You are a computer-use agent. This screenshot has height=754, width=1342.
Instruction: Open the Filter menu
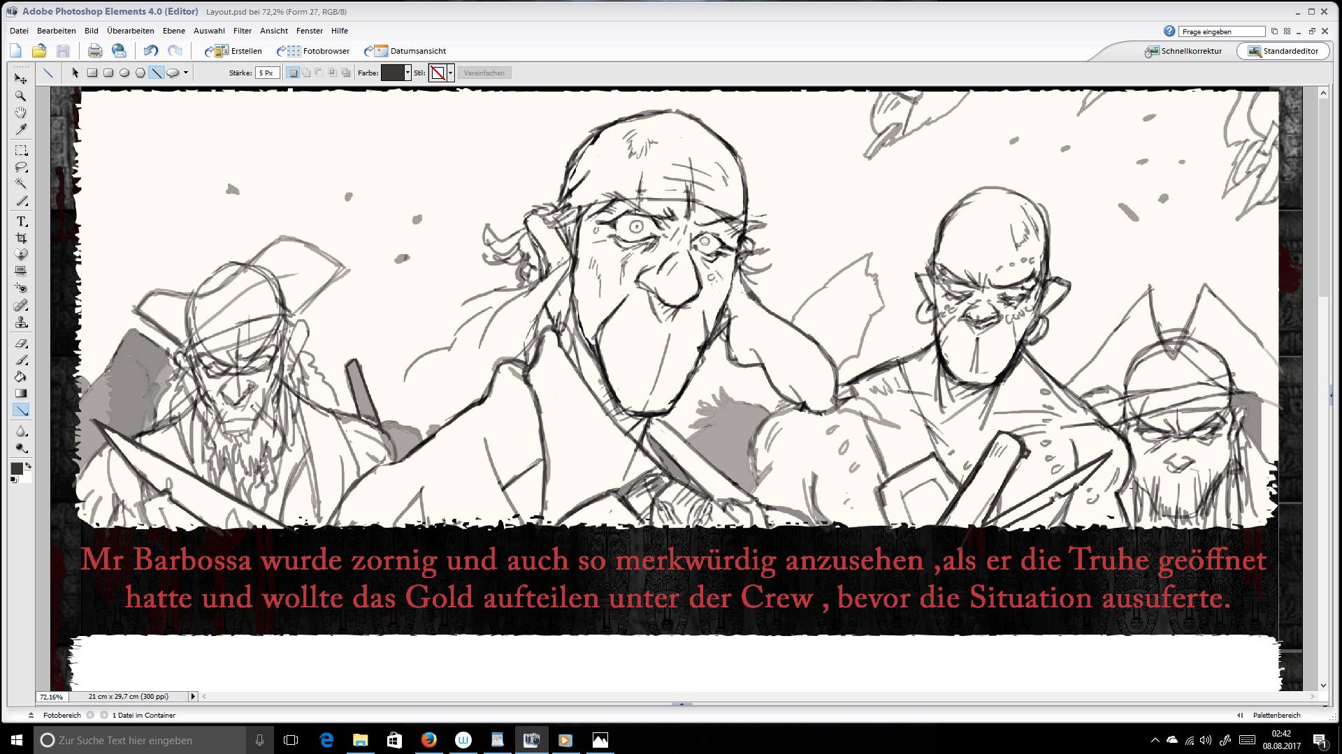[242, 31]
